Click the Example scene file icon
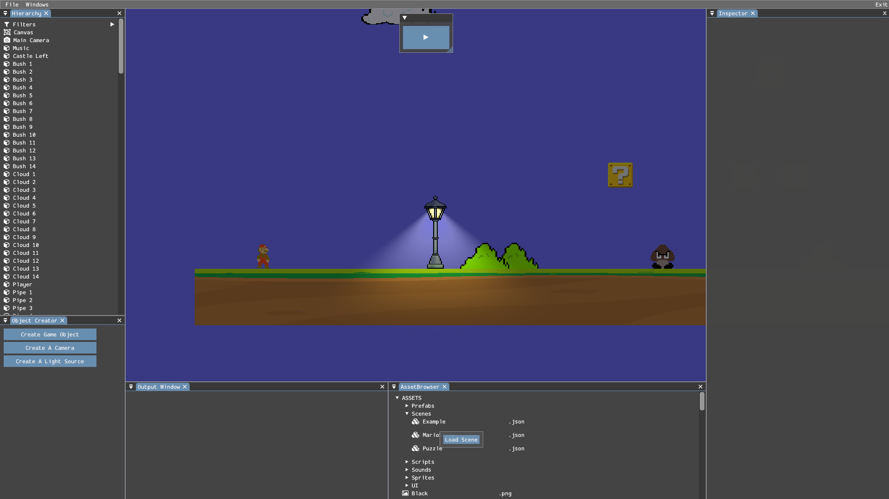This screenshot has width=889, height=499. tap(416, 422)
